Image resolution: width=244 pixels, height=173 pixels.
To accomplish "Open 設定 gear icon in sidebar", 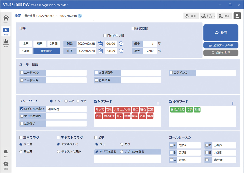I will (x=6, y=165).
